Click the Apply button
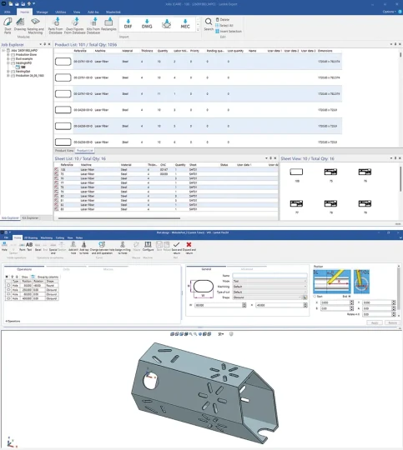 (375, 322)
